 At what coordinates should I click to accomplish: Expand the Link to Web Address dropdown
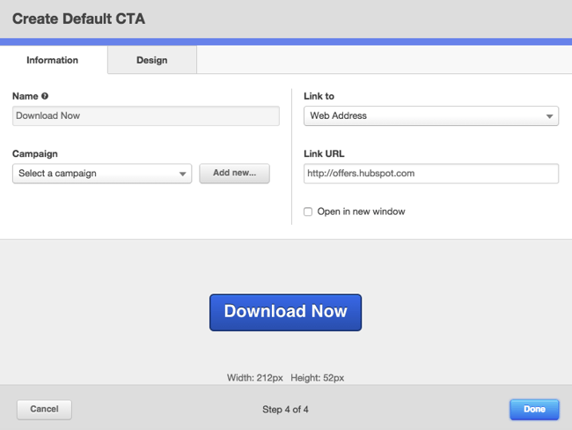(430, 115)
